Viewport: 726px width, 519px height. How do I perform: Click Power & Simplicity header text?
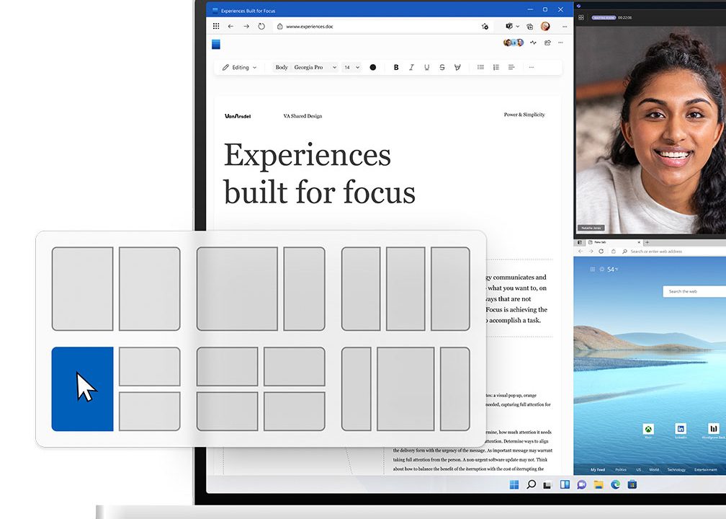[524, 115]
